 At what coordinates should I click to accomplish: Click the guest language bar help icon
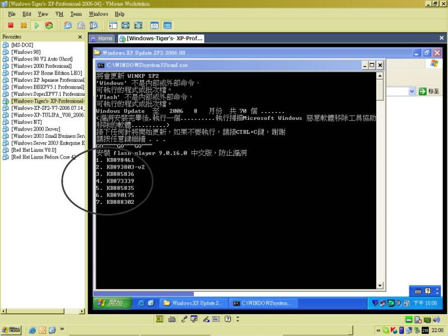click(428, 291)
